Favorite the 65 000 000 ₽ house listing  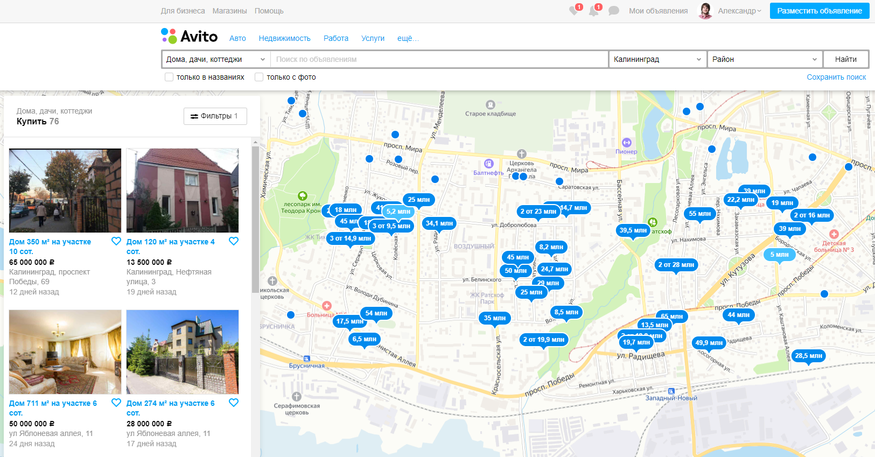(x=116, y=241)
